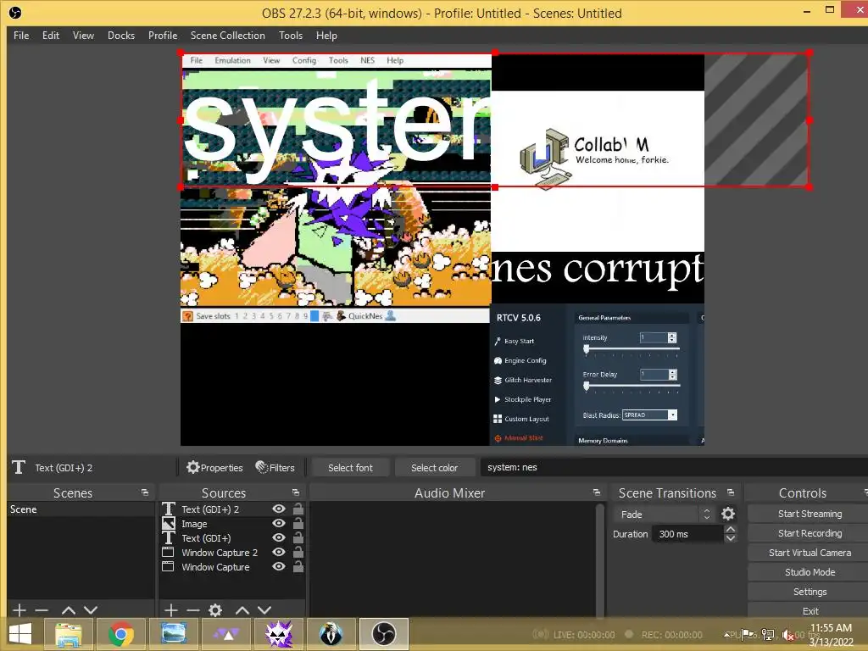Viewport: 868px width, 651px height.
Task: Hide the Text (GDI+) 2 source
Action: [279, 509]
